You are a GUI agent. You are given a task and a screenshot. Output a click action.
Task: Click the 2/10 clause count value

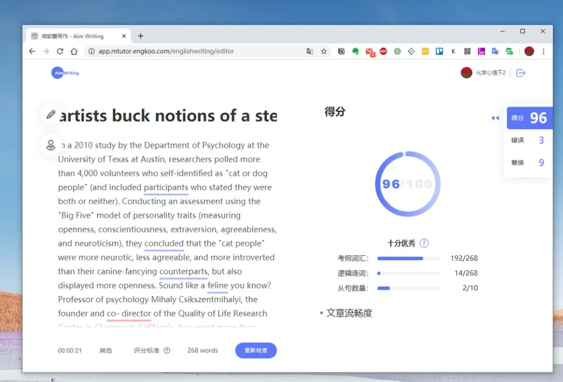click(x=470, y=288)
